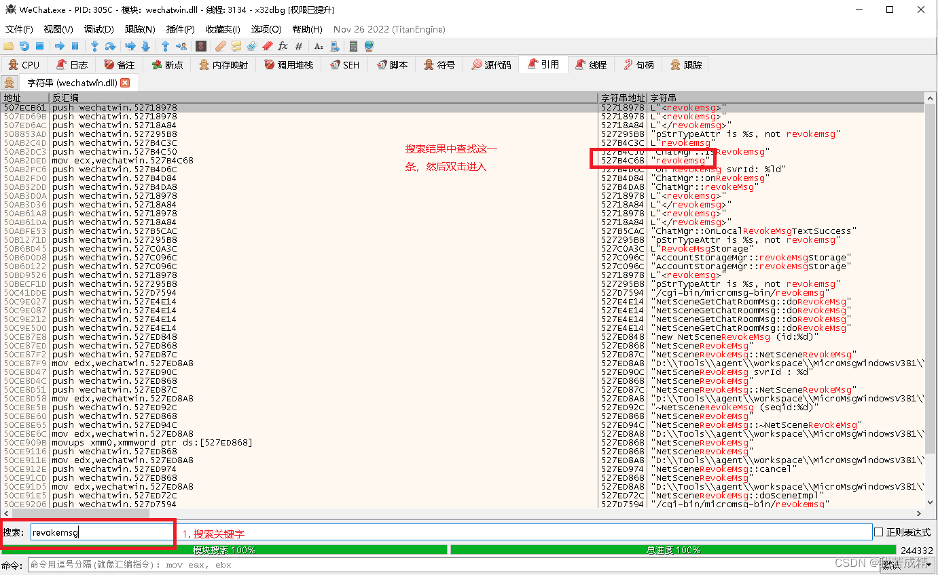Click the patches bandage icon
This screenshot has width=938, height=575.
pyautogui.click(x=221, y=46)
